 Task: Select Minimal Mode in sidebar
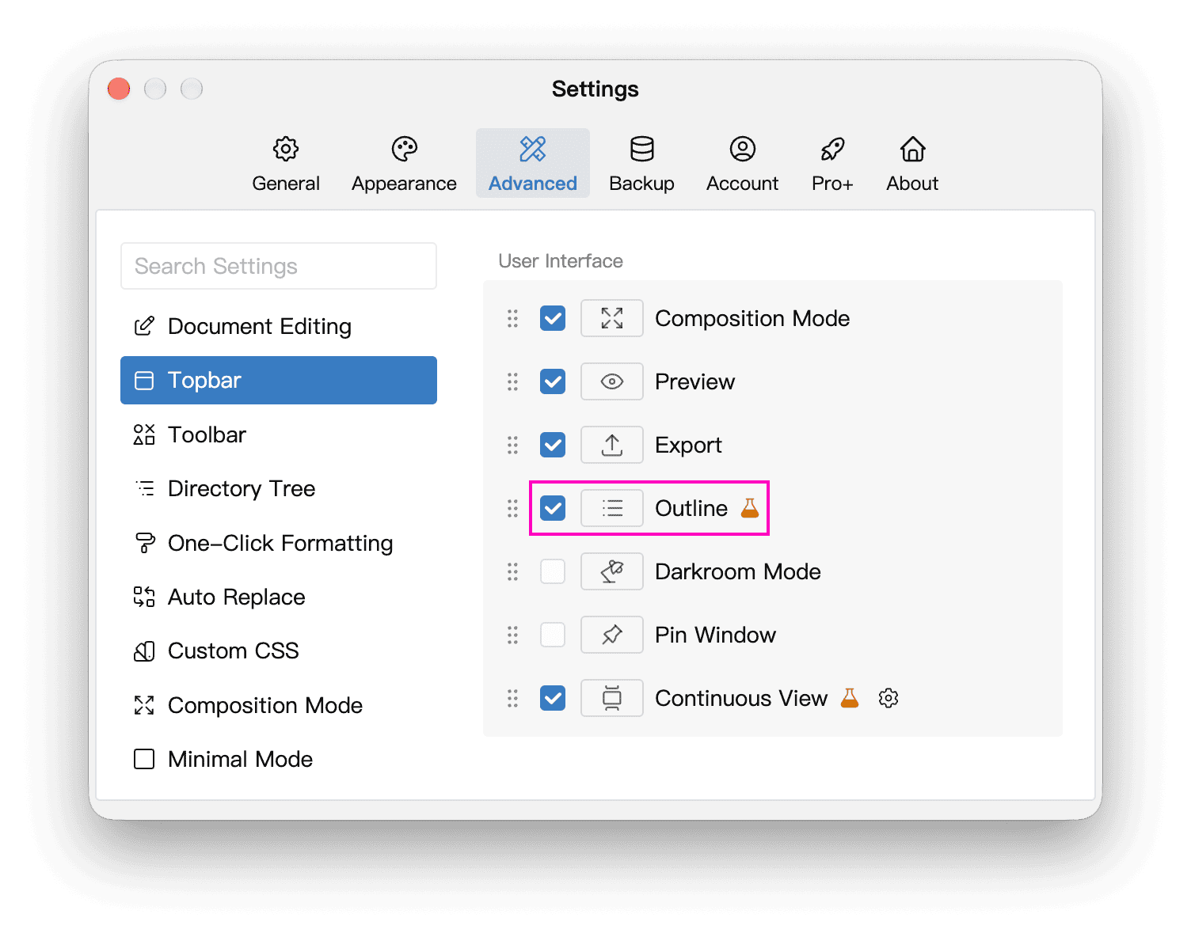coord(279,759)
